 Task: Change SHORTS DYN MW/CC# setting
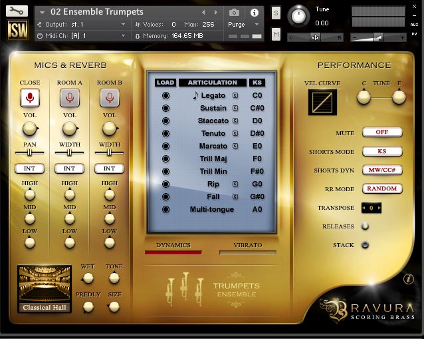click(382, 170)
